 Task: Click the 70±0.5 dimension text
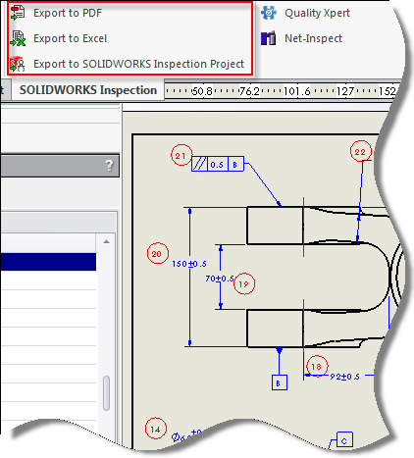point(220,279)
